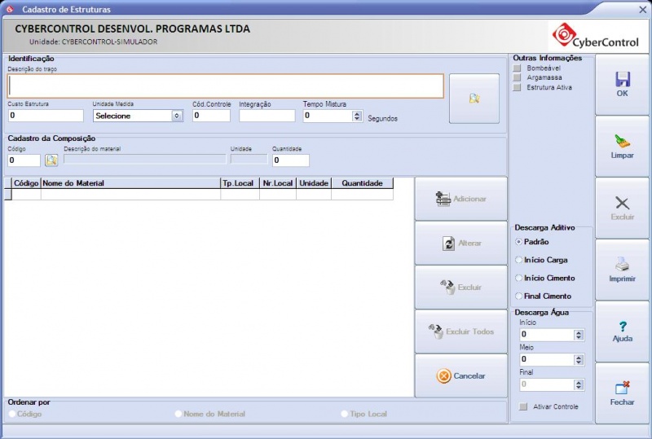
Task: Adjust Descarga Água Final spinner arrows
Action: [x=579, y=384]
